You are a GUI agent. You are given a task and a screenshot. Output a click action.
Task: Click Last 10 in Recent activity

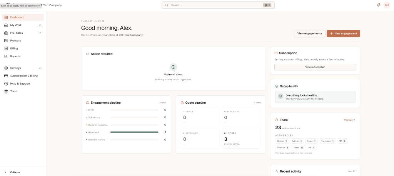pyautogui.click(x=352, y=171)
